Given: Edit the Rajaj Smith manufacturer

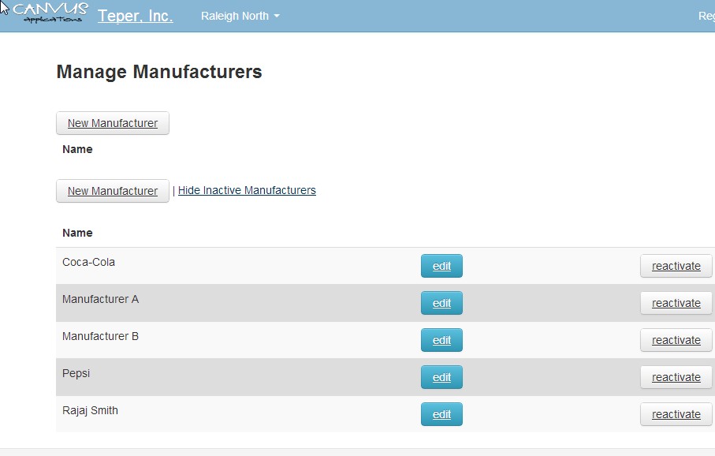Looking at the screenshot, I should coord(441,414).
